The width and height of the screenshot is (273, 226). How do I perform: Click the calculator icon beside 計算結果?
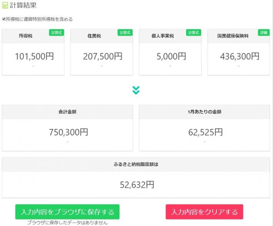[5, 5]
